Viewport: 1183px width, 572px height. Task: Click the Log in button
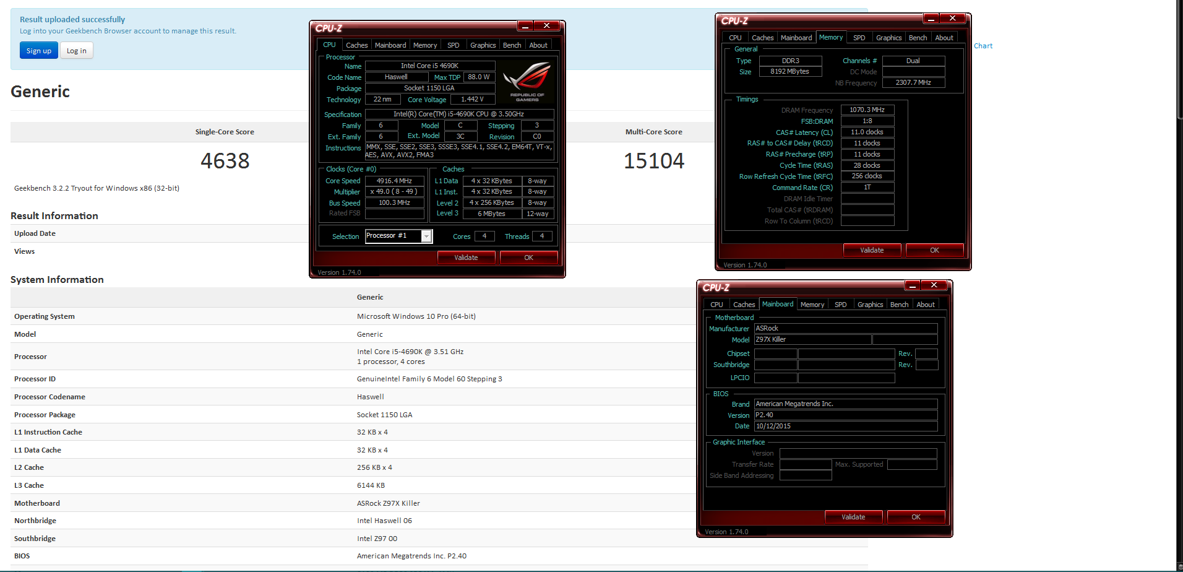tap(77, 51)
